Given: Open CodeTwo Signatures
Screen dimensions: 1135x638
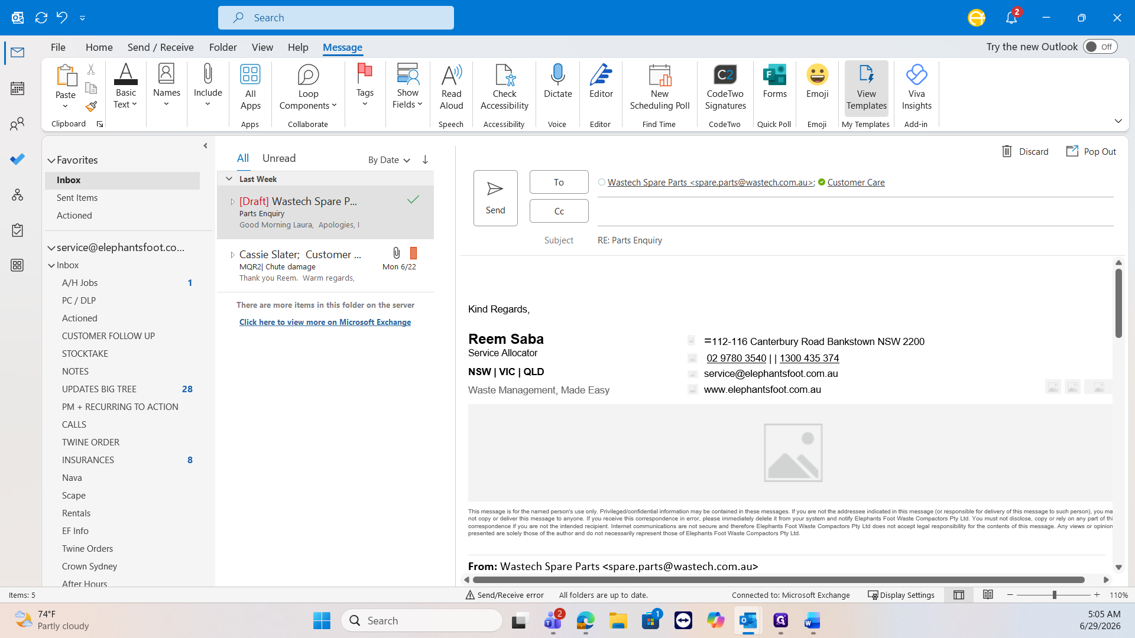Looking at the screenshot, I should (725, 87).
